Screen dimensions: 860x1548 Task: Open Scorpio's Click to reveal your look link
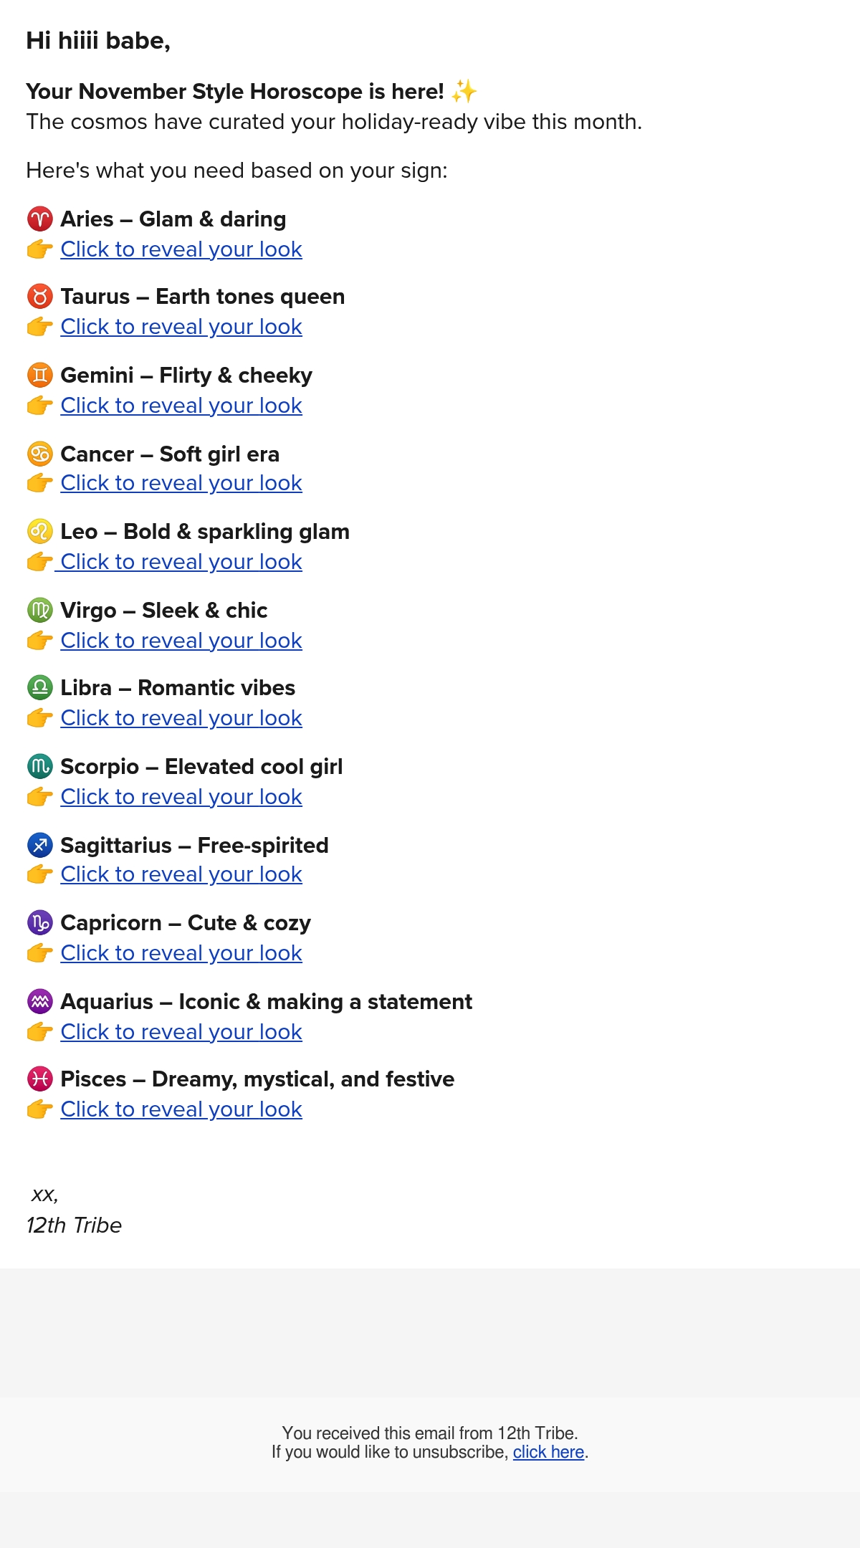(x=181, y=796)
